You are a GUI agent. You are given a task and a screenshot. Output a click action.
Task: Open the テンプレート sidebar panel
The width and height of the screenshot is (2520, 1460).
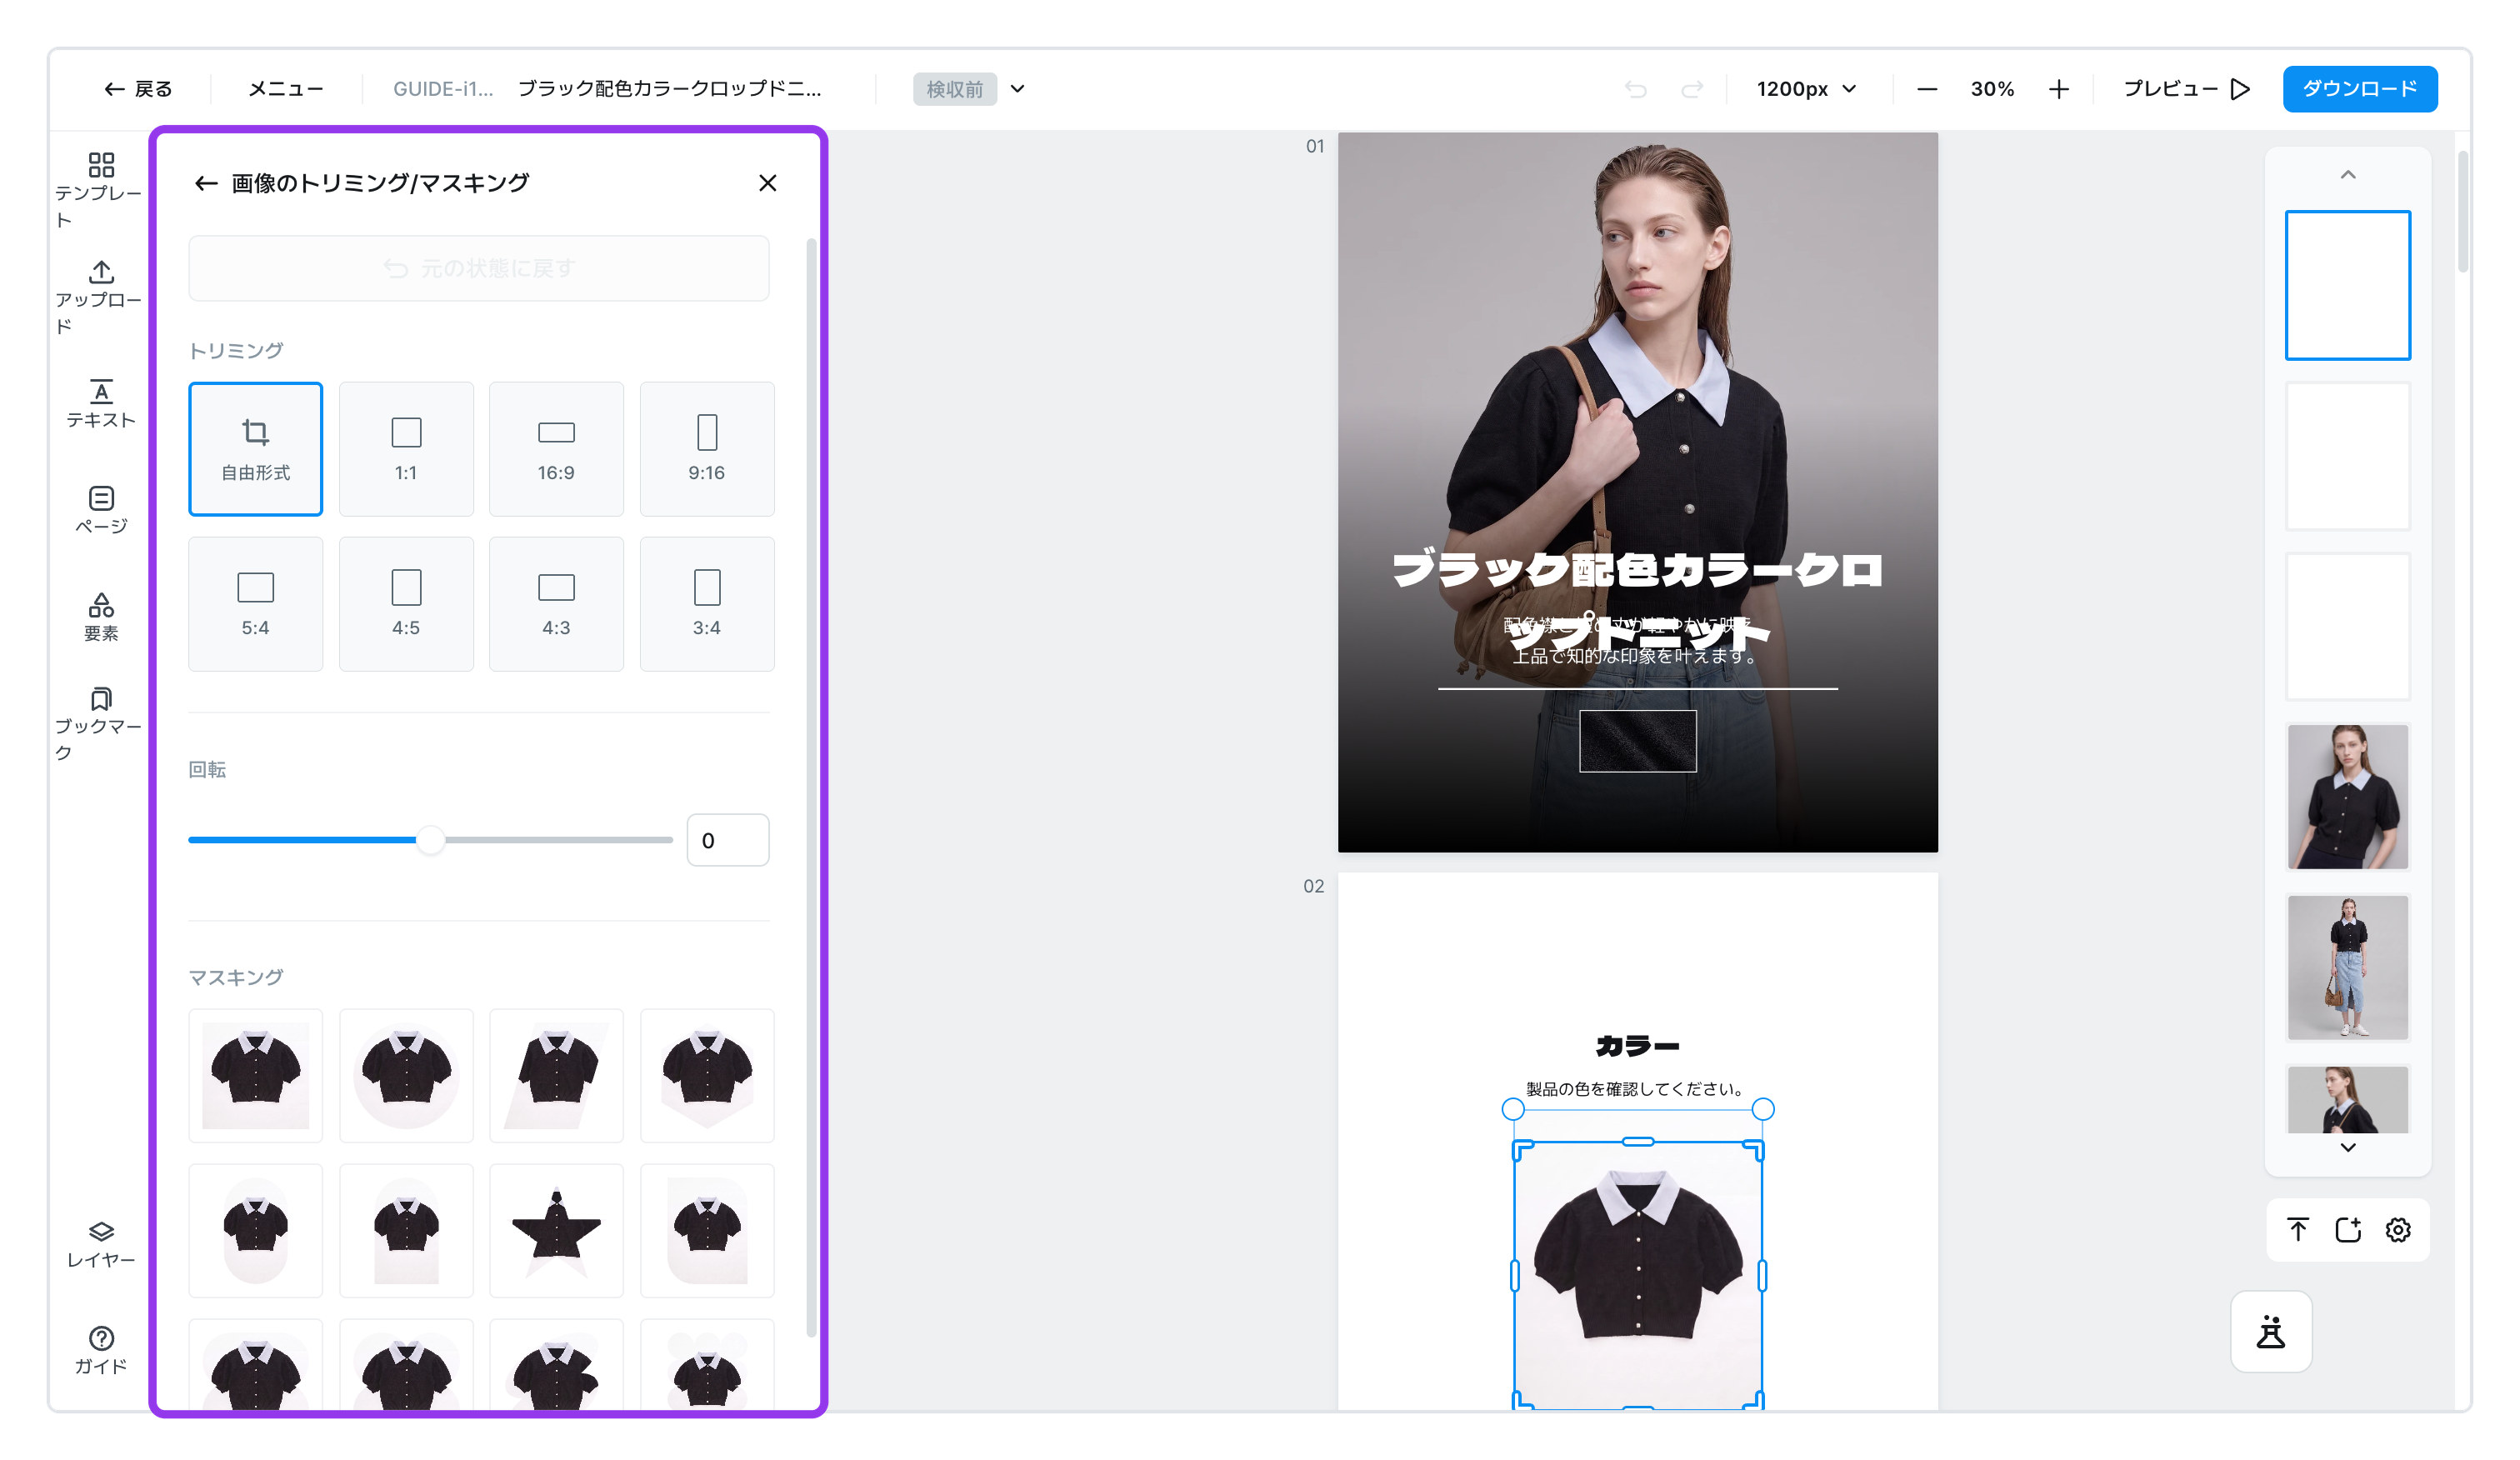click(x=100, y=189)
